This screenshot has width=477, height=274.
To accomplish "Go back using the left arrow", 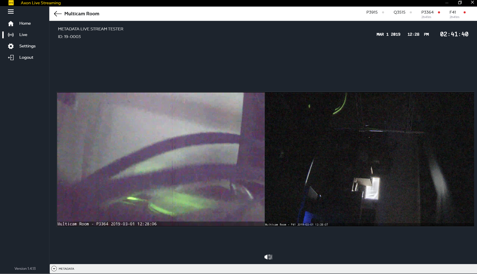I will (58, 14).
